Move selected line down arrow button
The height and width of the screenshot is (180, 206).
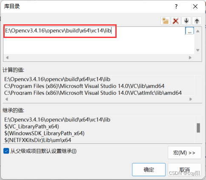pyautogui.click(x=186, y=21)
